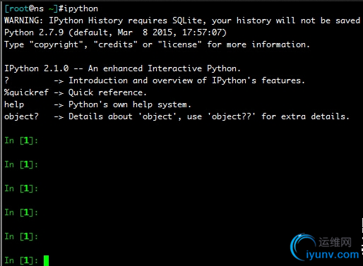The image size is (363, 266).
Task: Click the 'Python 2.7.9 (default, Mar 8 2015' line
Action: pos(115,32)
